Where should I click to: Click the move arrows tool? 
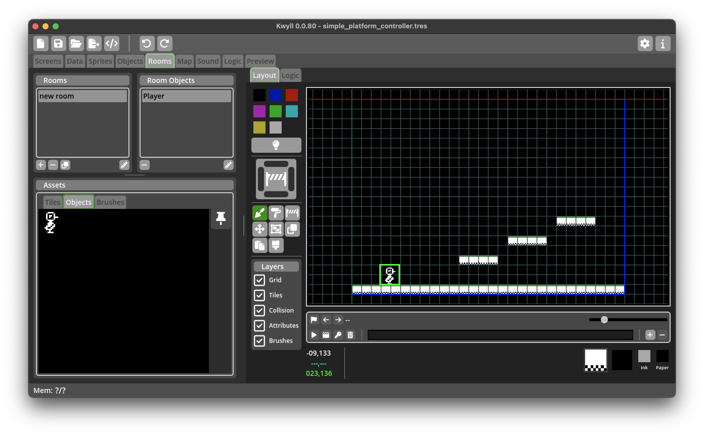tap(260, 229)
